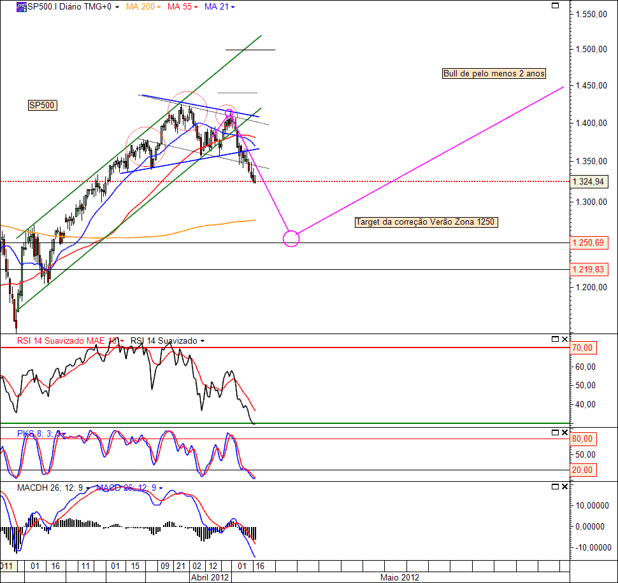Maximize the main price chart panel
The image size is (618, 583).
point(555,6)
